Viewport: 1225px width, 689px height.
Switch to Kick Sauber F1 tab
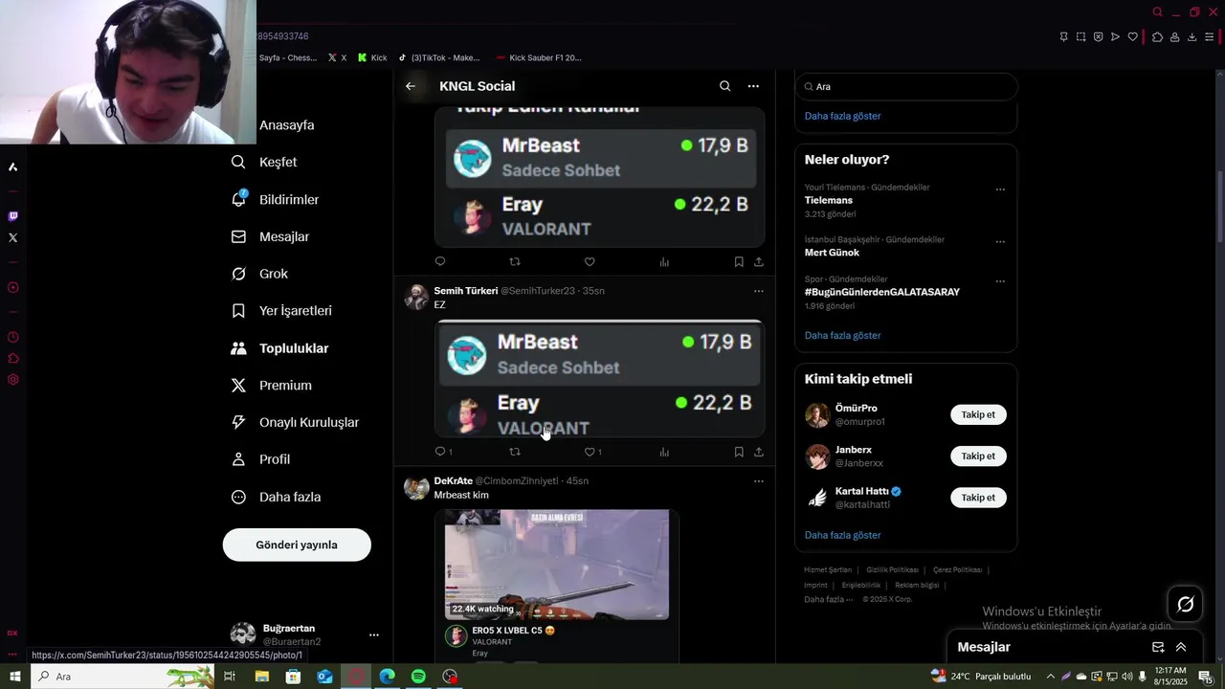point(539,57)
